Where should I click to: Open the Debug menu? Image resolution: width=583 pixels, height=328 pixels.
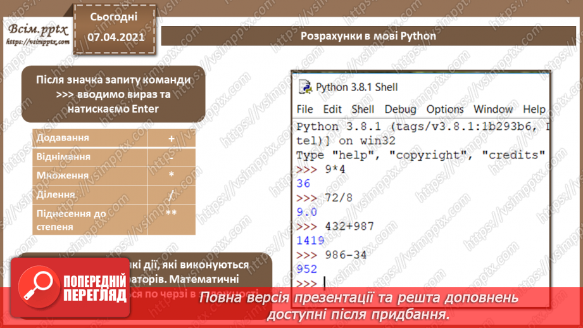point(400,110)
